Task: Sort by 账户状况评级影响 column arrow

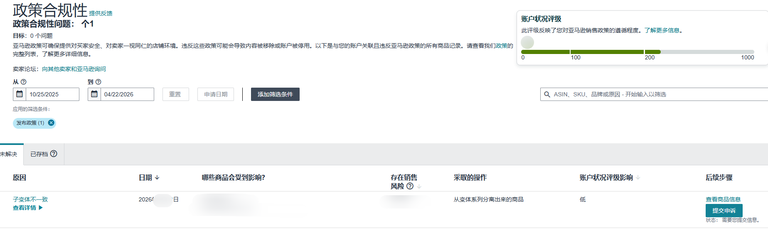Action: (638, 178)
